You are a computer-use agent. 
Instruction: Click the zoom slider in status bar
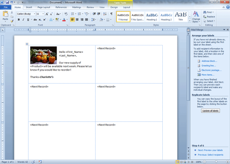(216, 162)
